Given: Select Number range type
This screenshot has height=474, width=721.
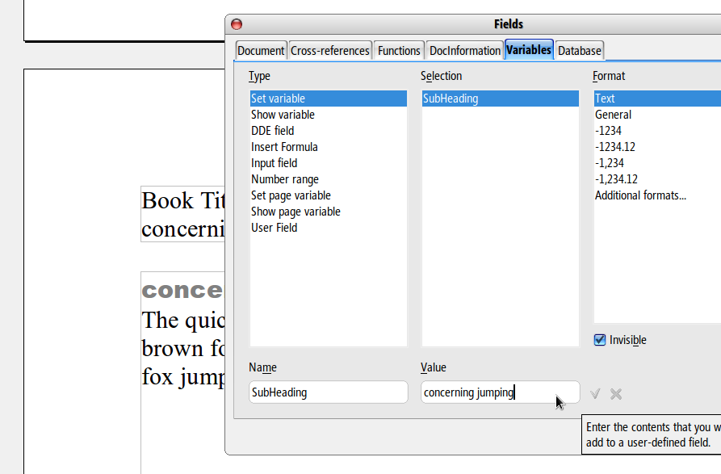Looking at the screenshot, I should (284, 179).
